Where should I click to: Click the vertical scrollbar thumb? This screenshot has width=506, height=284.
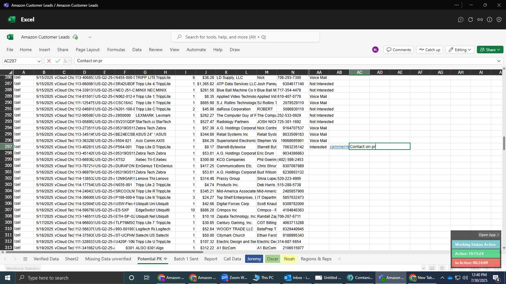click(504, 143)
